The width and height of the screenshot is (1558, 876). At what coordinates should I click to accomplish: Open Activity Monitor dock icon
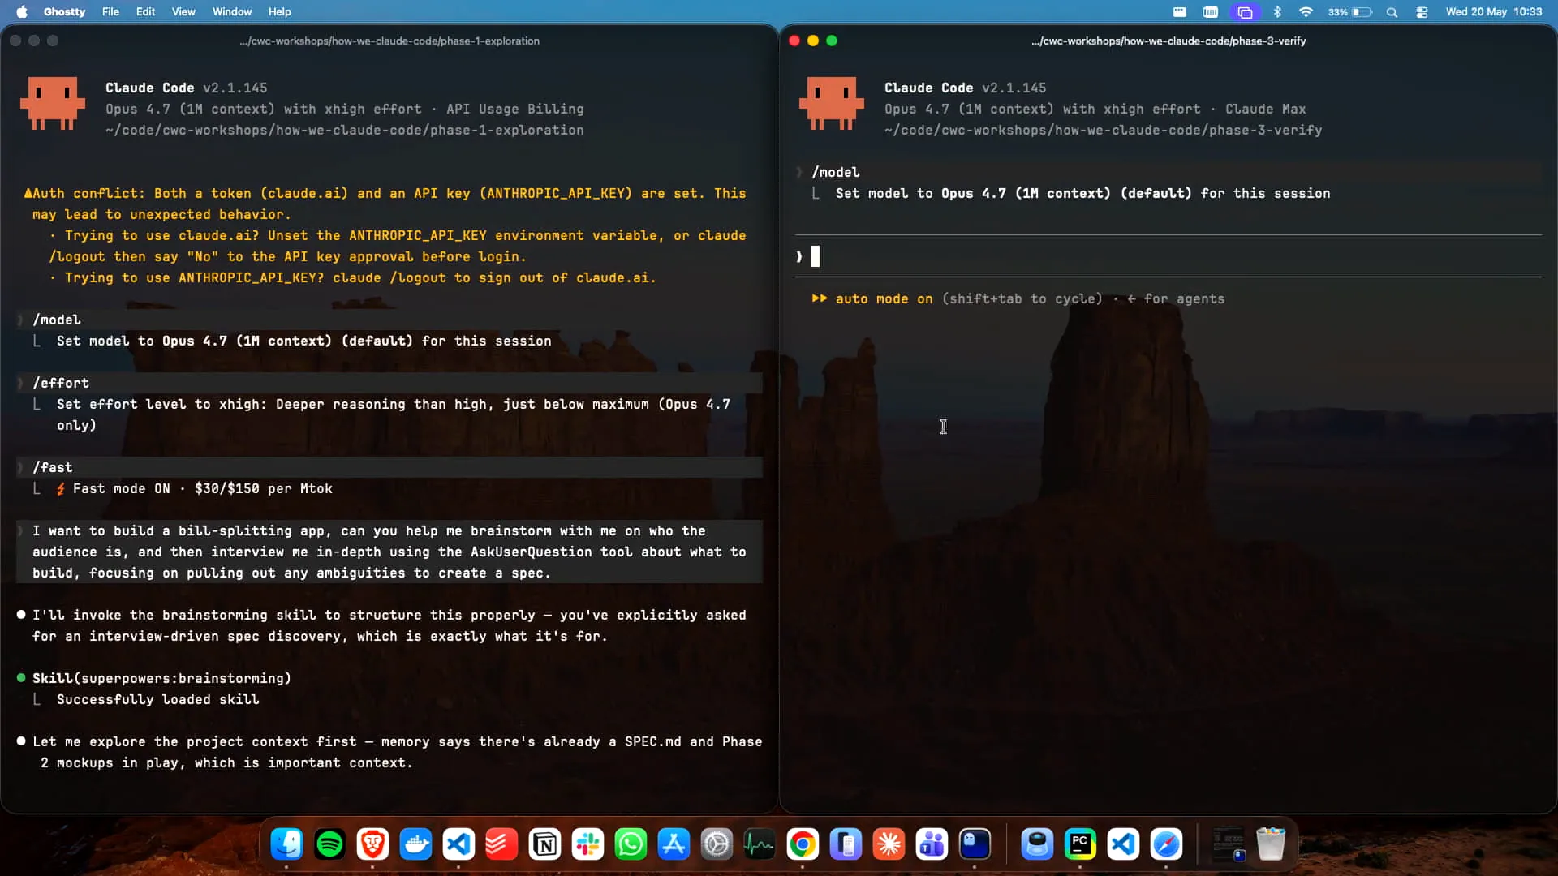click(x=760, y=844)
